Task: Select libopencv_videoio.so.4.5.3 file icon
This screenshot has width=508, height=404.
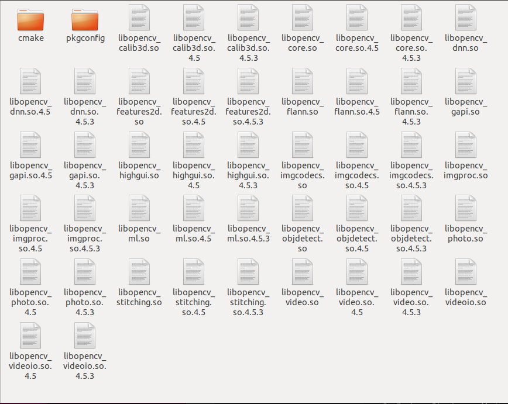Action: (85, 336)
